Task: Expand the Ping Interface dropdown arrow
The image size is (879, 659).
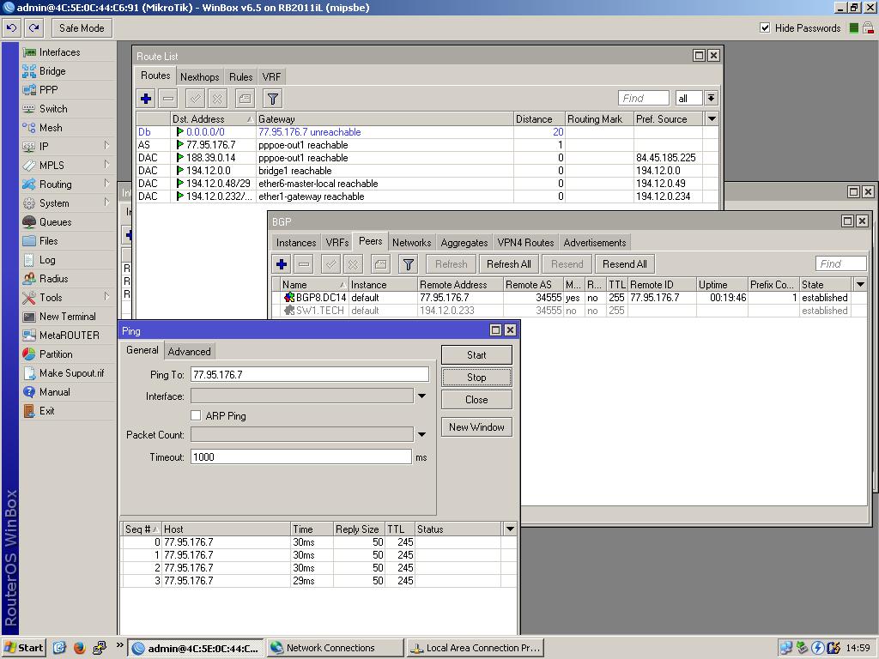Action: tap(421, 396)
